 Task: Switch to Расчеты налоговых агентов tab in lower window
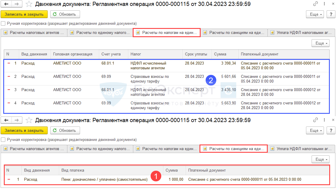coord(34,149)
